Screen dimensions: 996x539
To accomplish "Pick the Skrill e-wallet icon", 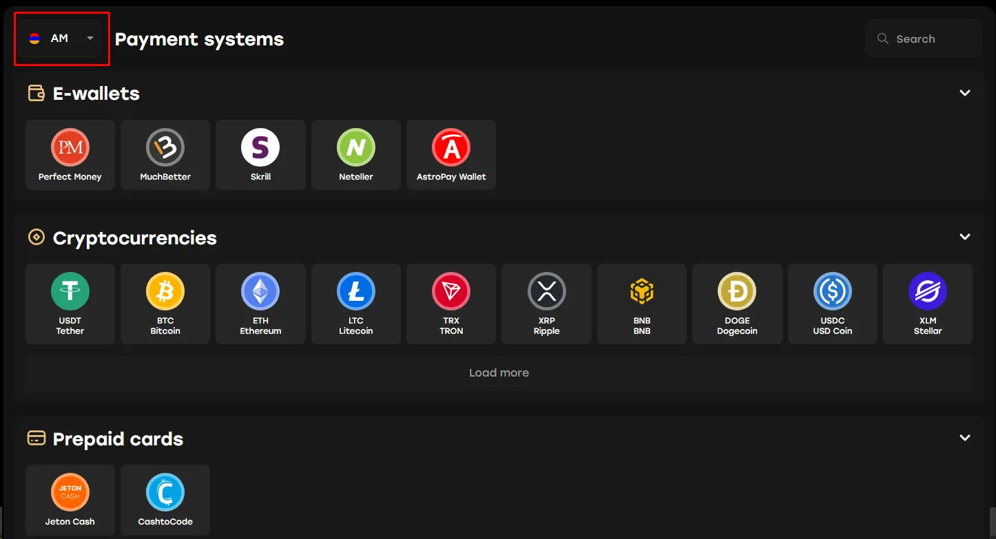I will click(x=260, y=147).
